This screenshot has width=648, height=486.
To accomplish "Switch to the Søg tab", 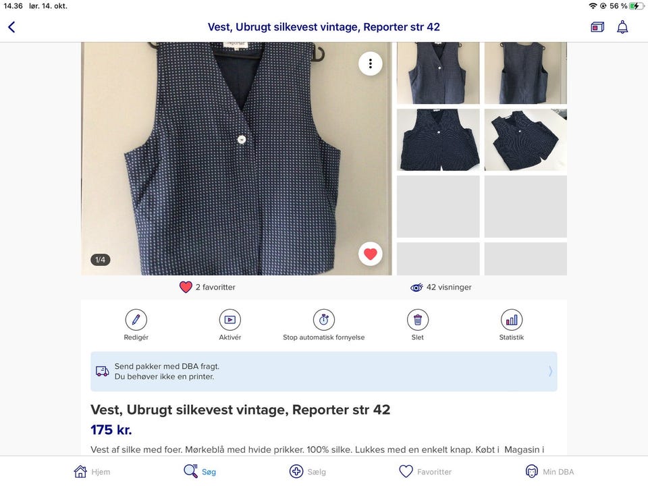I will 200,472.
